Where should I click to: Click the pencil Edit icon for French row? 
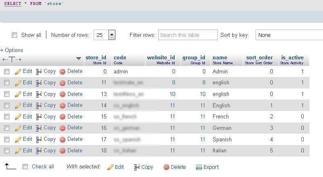click(x=18, y=117)
